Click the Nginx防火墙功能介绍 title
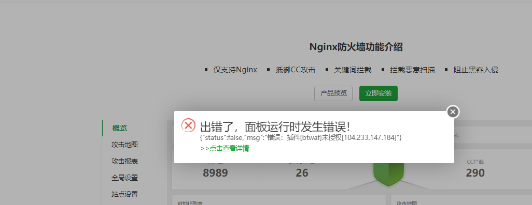The image size is (532, 205). click(356, 48)
